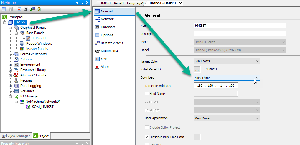Select the Options settings category
This screenshot has height=145, width=300.
click(114, 35)
